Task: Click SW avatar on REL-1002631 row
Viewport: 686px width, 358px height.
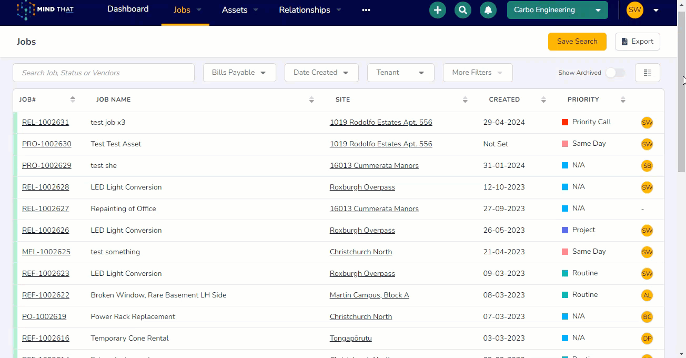Action: tap(647, 123)
